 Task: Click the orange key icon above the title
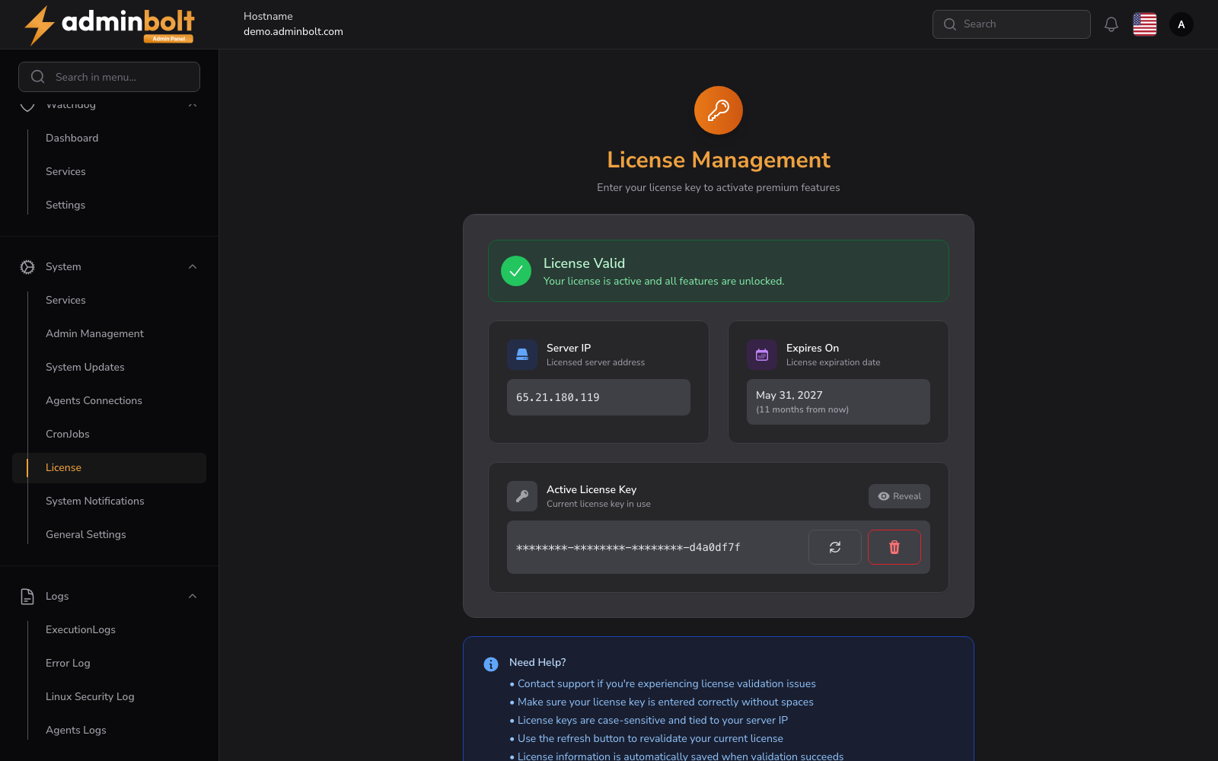click(719, 110)
